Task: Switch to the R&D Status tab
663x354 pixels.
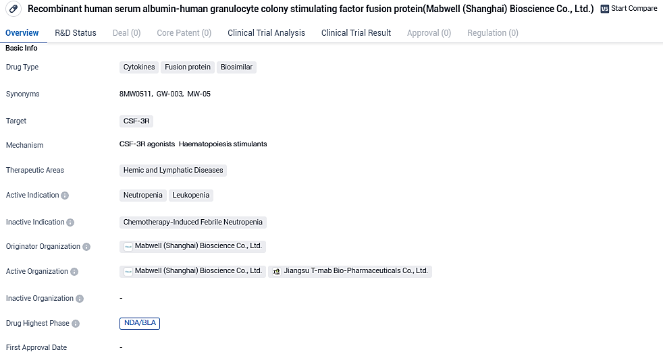Action: tap(76, 33)
